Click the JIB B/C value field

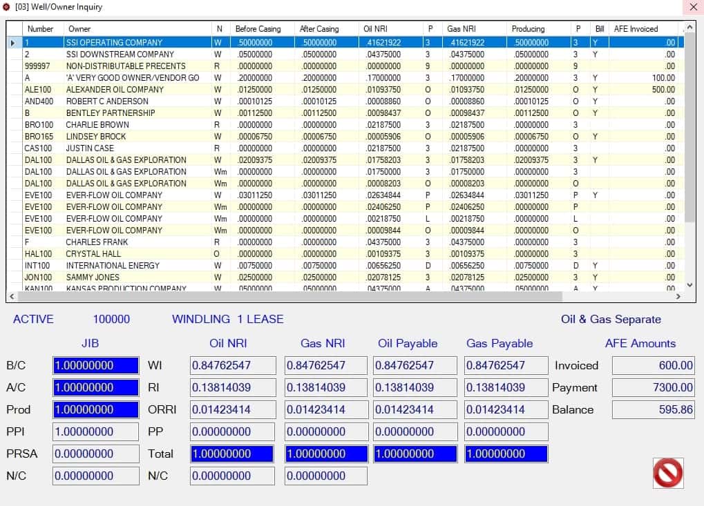pos(95,366)
